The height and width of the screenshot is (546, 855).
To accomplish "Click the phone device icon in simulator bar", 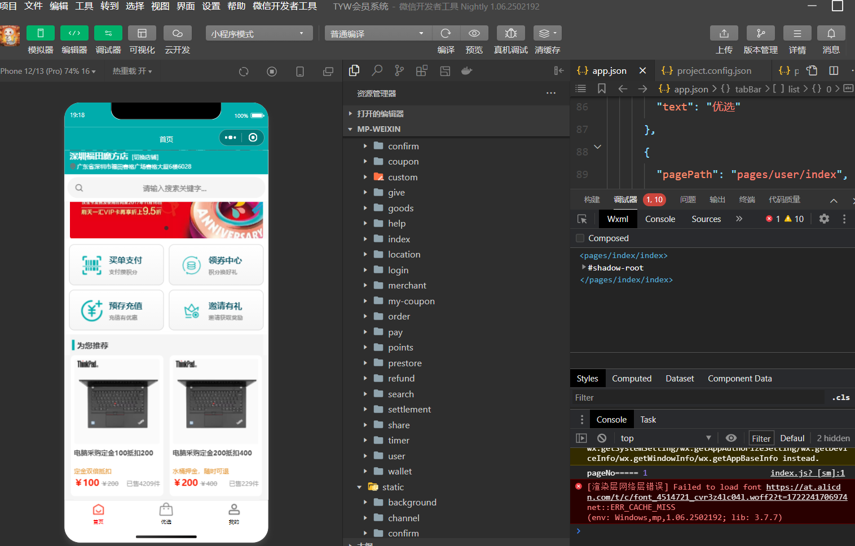I will 300,72.
